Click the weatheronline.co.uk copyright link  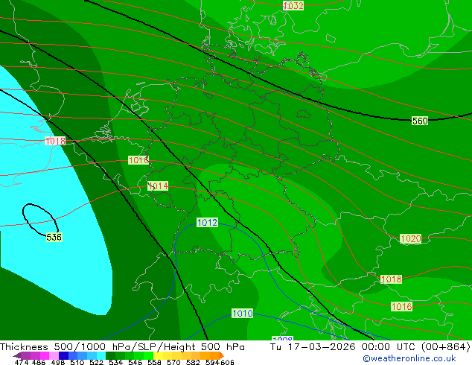pos(409,358)
